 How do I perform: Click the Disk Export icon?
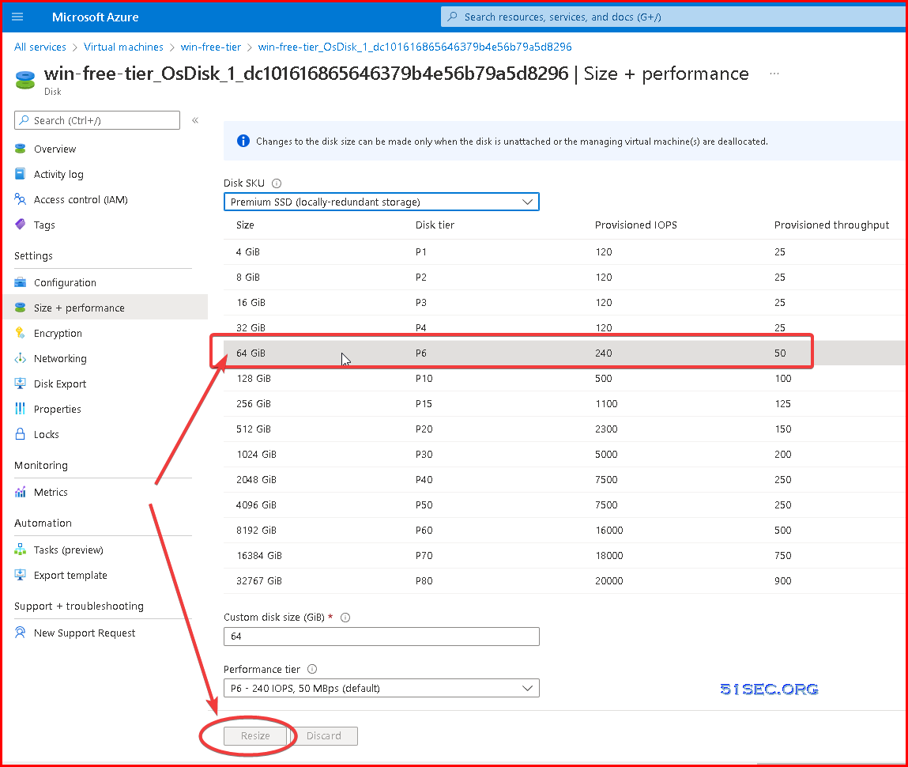pos(21,383)
